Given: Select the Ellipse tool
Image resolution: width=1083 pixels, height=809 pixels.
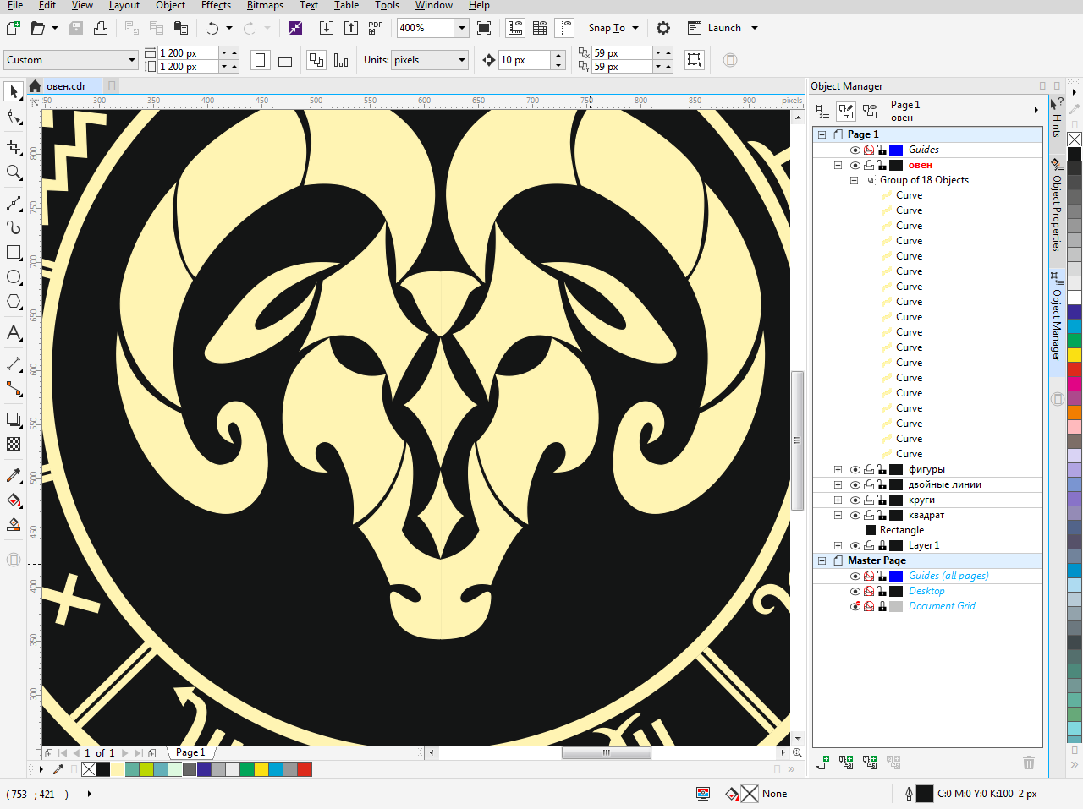Looking at the screenshot, I should [x=14, y=277].
